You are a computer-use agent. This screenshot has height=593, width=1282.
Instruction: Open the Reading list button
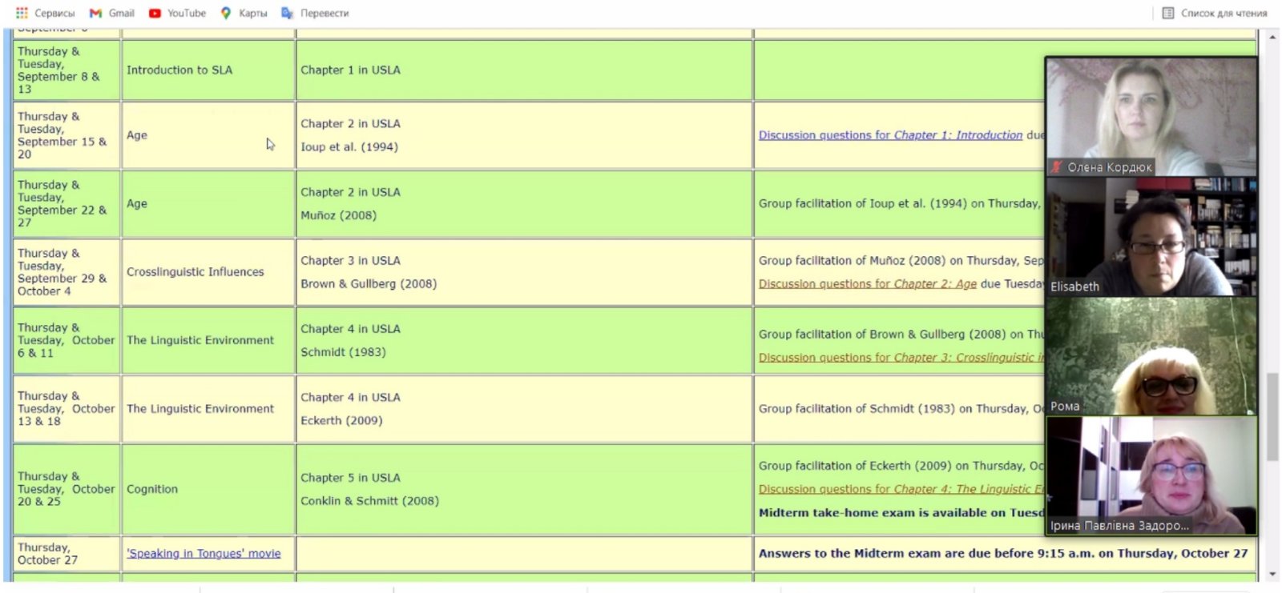[x=1215, y=13]
